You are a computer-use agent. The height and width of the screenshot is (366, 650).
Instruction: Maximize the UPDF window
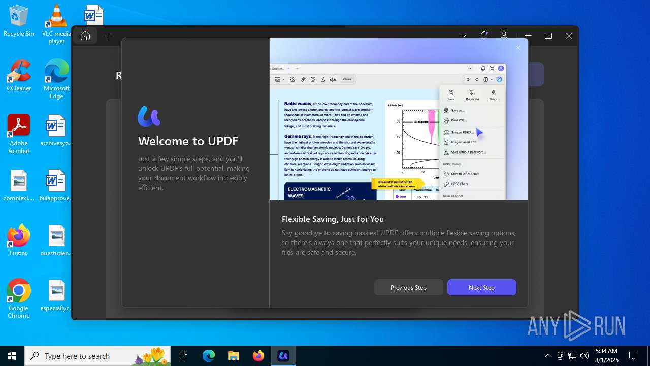[x=548, y=36]
